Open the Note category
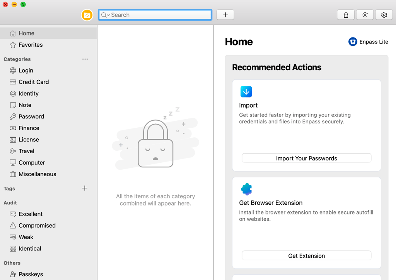 coord(48,105)
